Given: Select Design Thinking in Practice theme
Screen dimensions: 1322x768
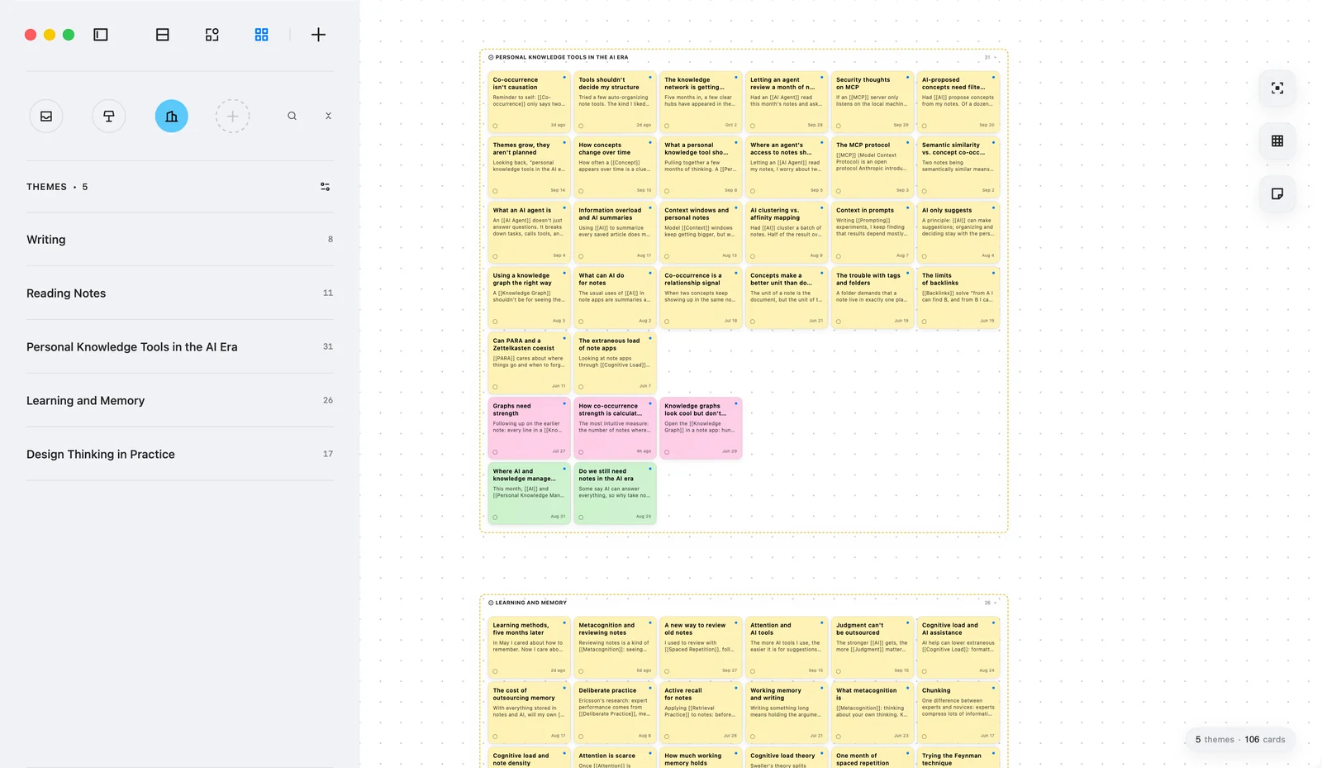Looking at the screenshot, I should pyautogui.click(x=180, y=455).
